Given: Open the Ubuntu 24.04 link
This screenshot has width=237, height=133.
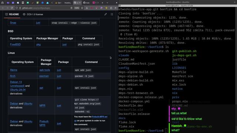Looking at the screenshot, I should coord(18,89).
